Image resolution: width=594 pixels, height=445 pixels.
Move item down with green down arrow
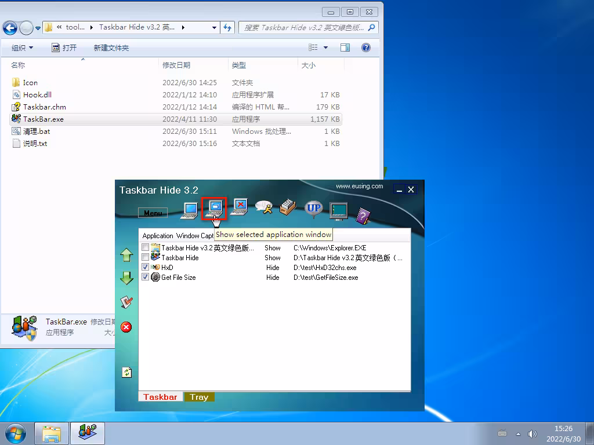(x=126, y=278)
